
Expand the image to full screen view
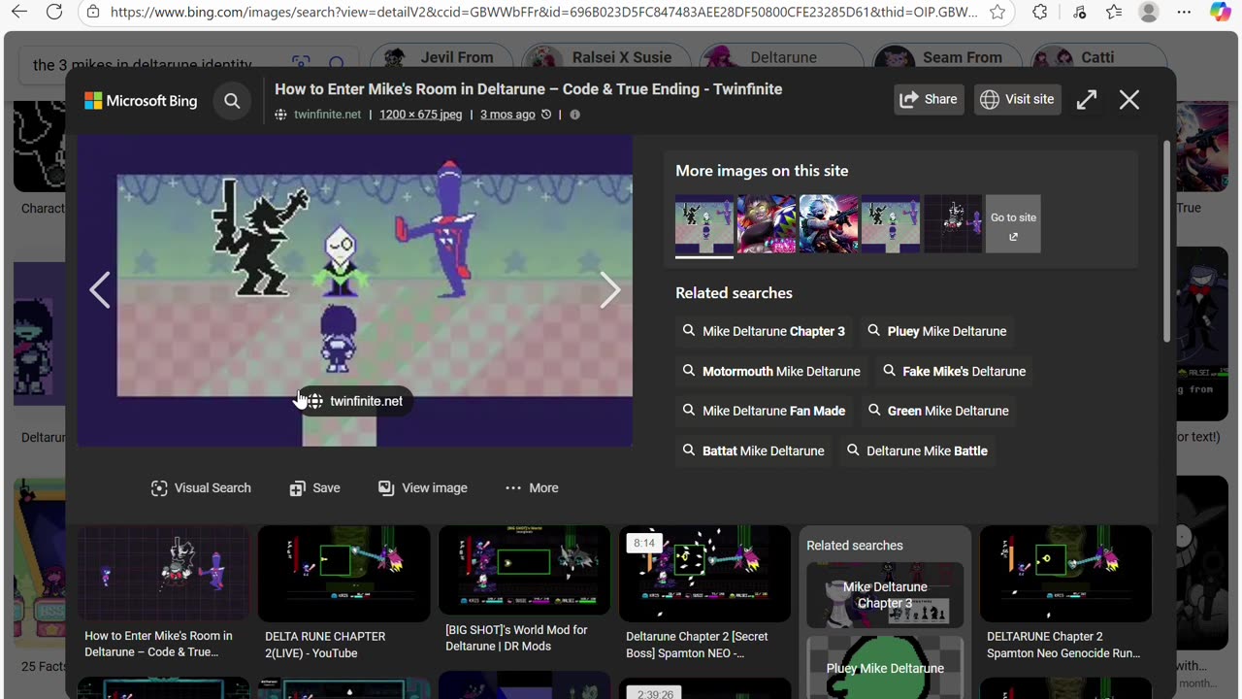point(1087,99)
